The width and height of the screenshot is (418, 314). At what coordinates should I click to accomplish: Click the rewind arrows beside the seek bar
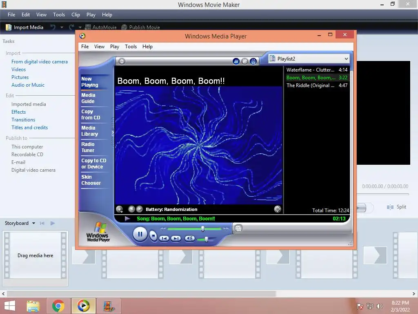pyautogui.click(x=163, y=229)
